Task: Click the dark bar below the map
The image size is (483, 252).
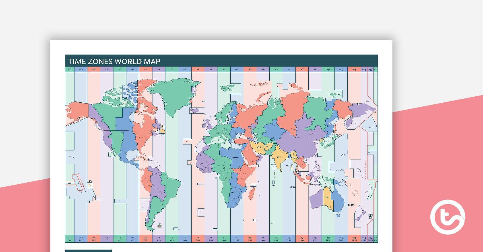Action: 89,251
